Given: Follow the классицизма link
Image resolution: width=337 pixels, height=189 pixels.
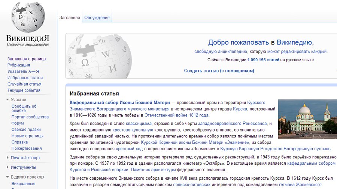Looking at the screenshot, I should (x=139, y=124).
